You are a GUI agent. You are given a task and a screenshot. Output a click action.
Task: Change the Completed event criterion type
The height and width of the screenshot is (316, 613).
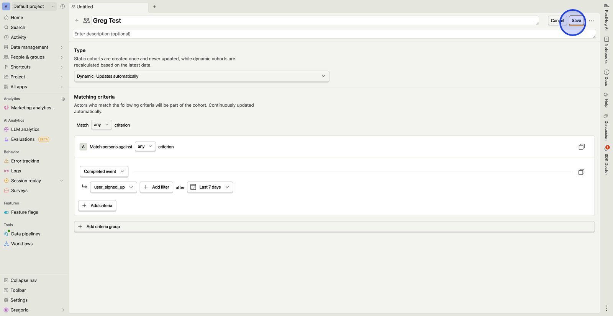(104, 172)
